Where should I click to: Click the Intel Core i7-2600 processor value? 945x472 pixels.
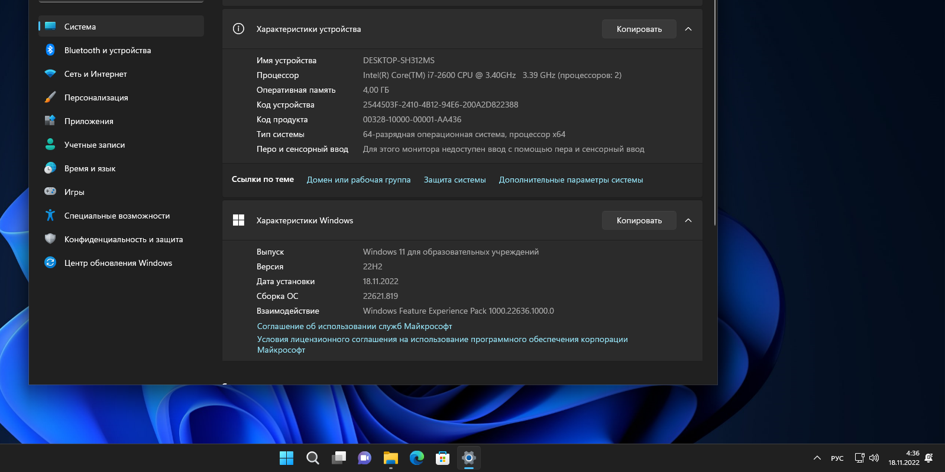point(492,75)
